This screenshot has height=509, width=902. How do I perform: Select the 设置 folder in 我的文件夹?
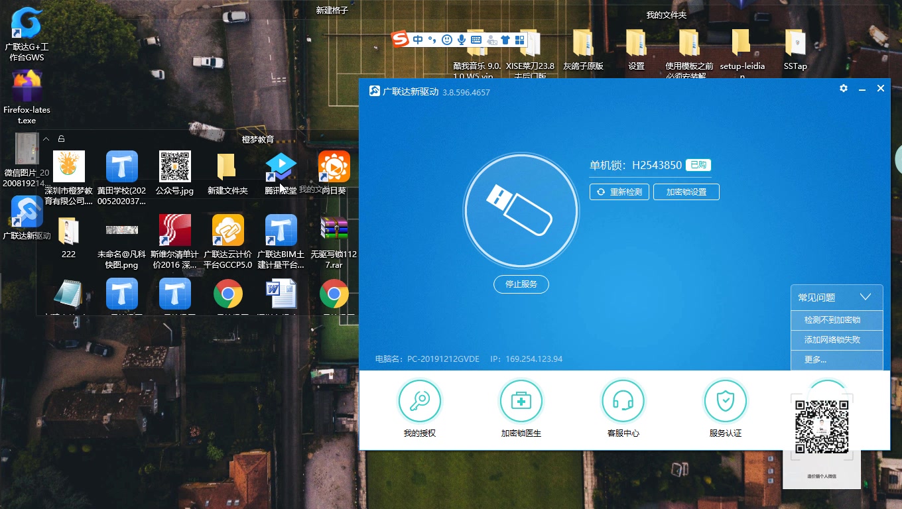pyautogui.click(x=636, y=50)
